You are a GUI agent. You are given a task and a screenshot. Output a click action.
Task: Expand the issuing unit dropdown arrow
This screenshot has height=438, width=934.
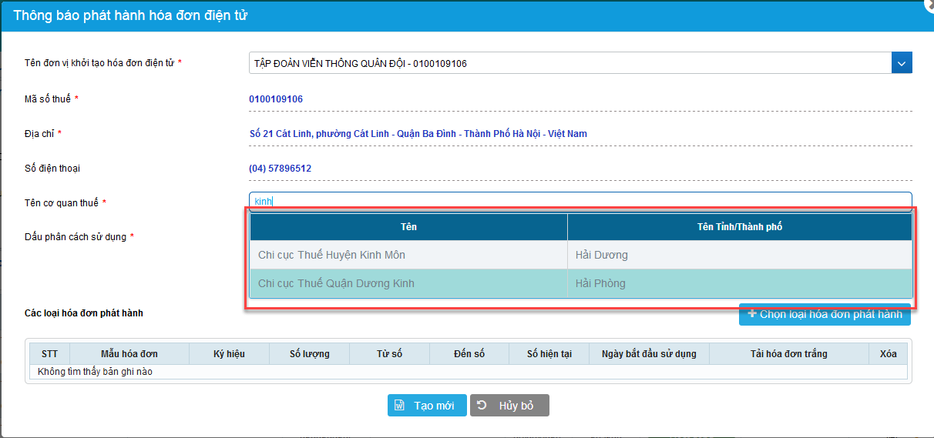[902, 63]
